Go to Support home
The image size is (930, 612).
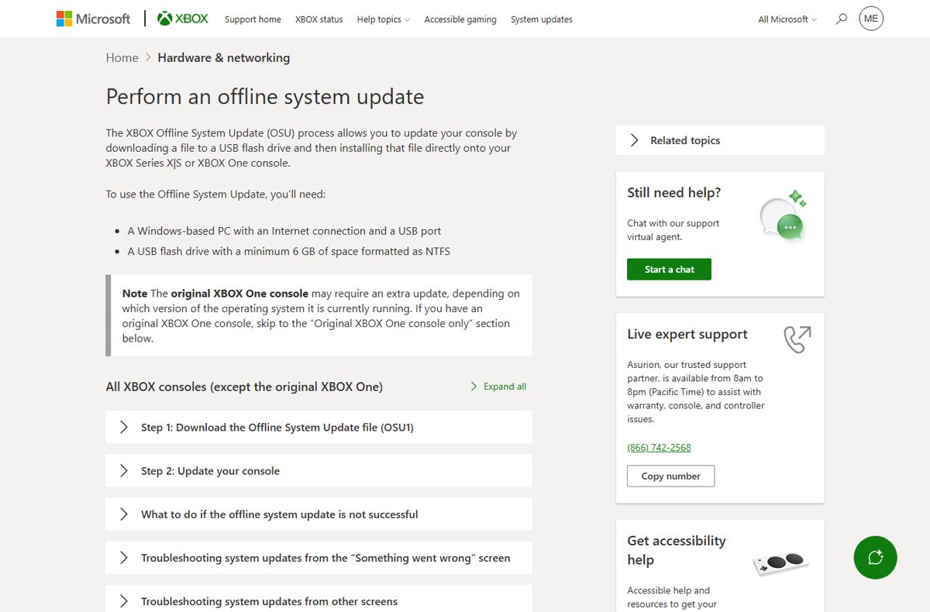pyautogui.click(x=253, y=19)
